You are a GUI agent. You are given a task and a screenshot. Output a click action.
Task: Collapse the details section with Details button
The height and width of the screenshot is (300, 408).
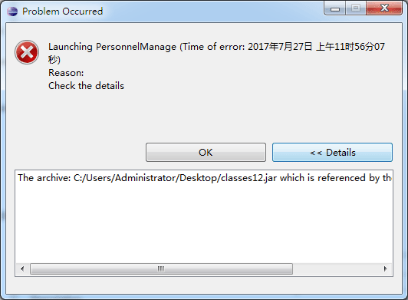(x=332, y=153)
